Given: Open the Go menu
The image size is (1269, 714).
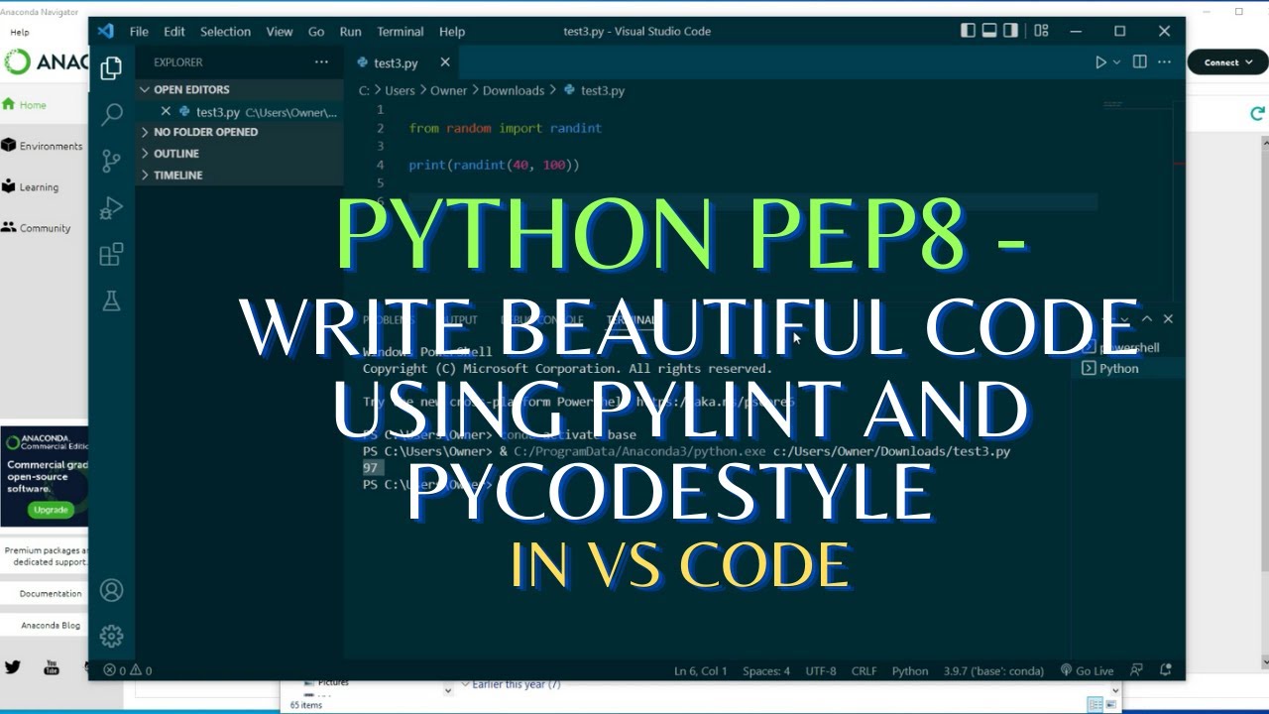Looking at the screenshot, I should (x=316, y=31).
